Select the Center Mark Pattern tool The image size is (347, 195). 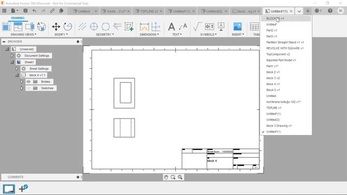click(106, 27)
